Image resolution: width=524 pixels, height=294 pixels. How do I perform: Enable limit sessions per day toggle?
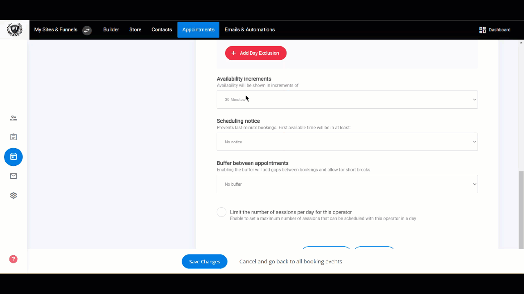coord(221,212)
